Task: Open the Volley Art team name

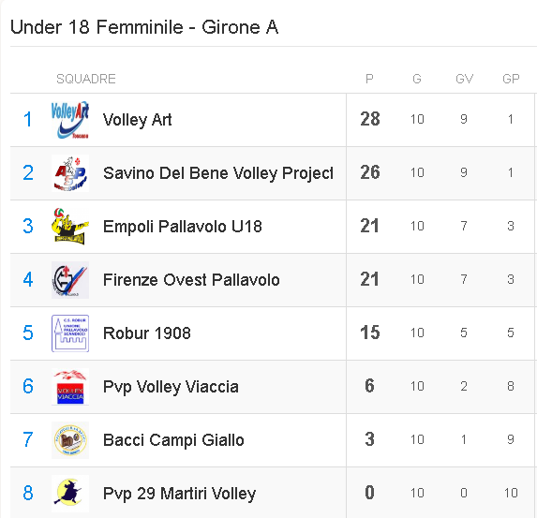Action: 138,120
